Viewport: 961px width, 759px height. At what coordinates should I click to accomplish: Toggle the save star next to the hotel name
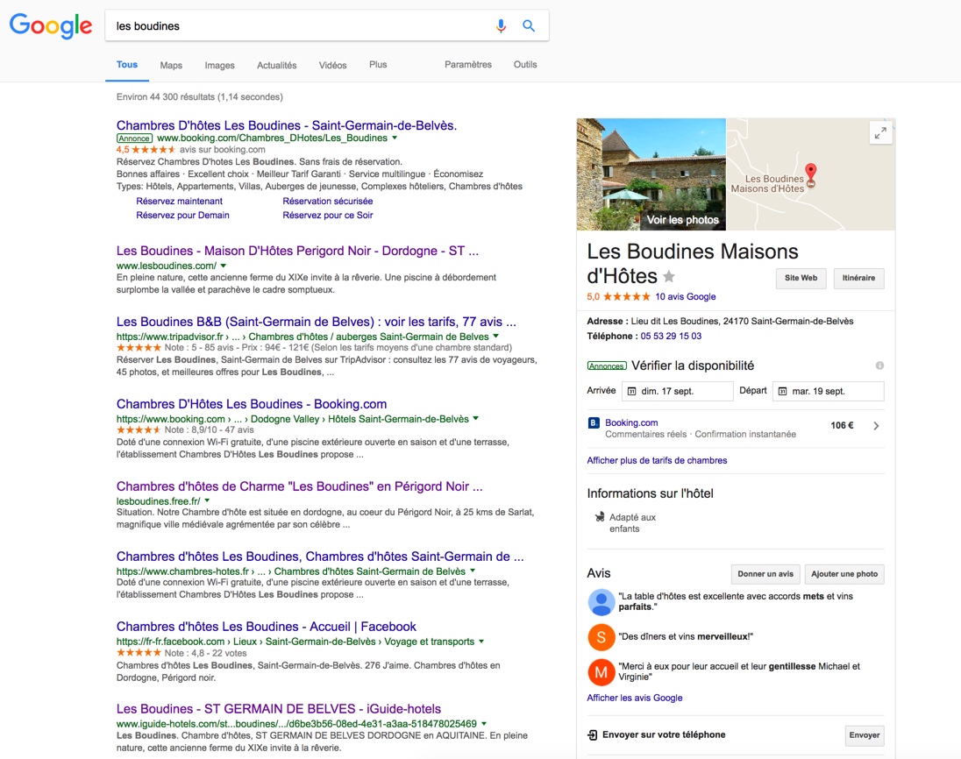coord(670,274)
